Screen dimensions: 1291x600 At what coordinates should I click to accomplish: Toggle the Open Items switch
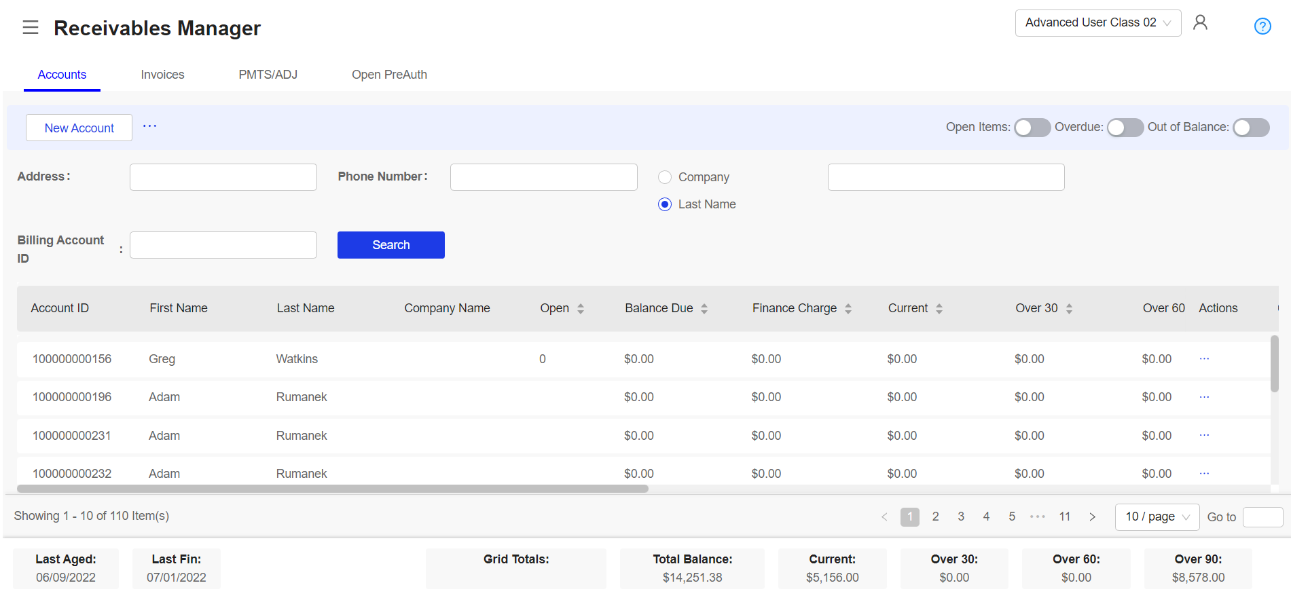coord(1032,128)
